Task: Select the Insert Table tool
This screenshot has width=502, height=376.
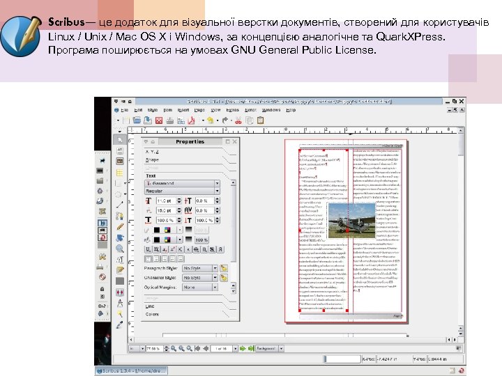Action: (120, 173)
